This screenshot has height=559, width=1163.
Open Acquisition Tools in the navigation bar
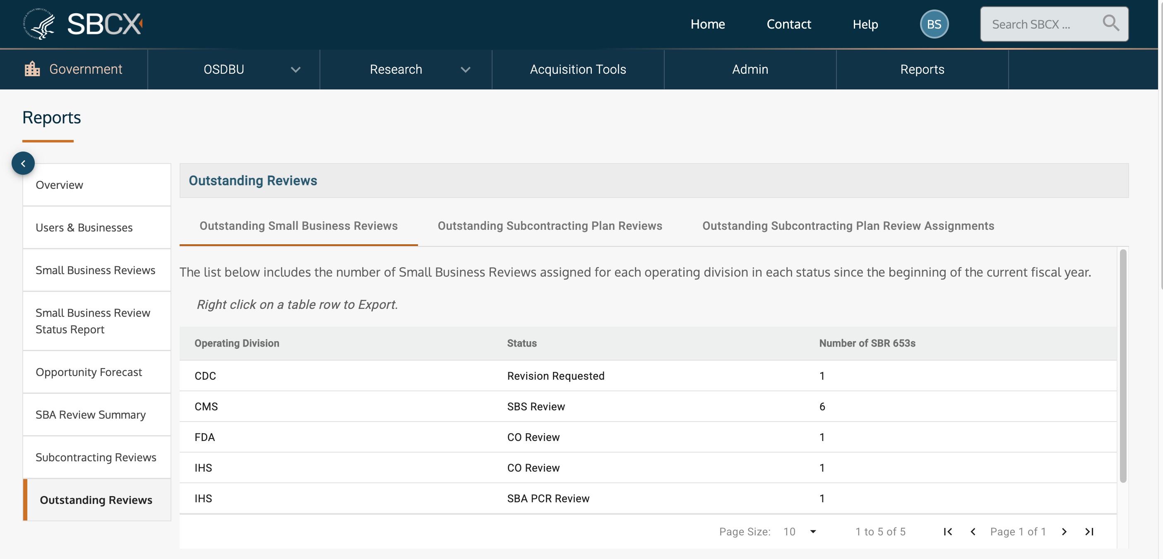point(577,69)
